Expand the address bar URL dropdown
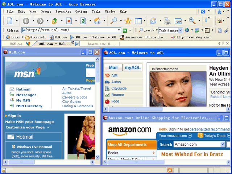This screenshot has height=174, width=232. (x=119, y=30)
